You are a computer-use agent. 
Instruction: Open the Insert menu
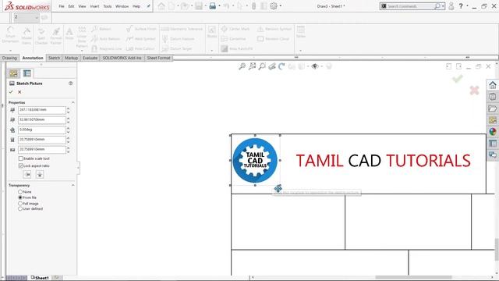pos(94,6)
